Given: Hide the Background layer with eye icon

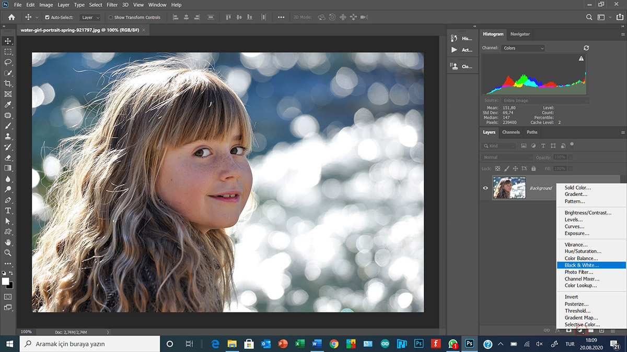Looking at the screenshot, I should 485,188.
